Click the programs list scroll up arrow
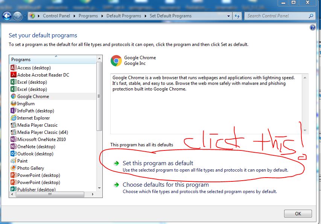The height and width of the screenshot is (224, 321). 99,58
